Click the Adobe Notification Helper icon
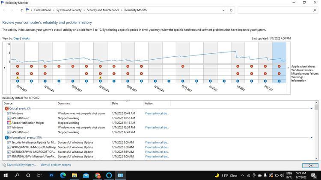321x180 pixels. [9, 123]
